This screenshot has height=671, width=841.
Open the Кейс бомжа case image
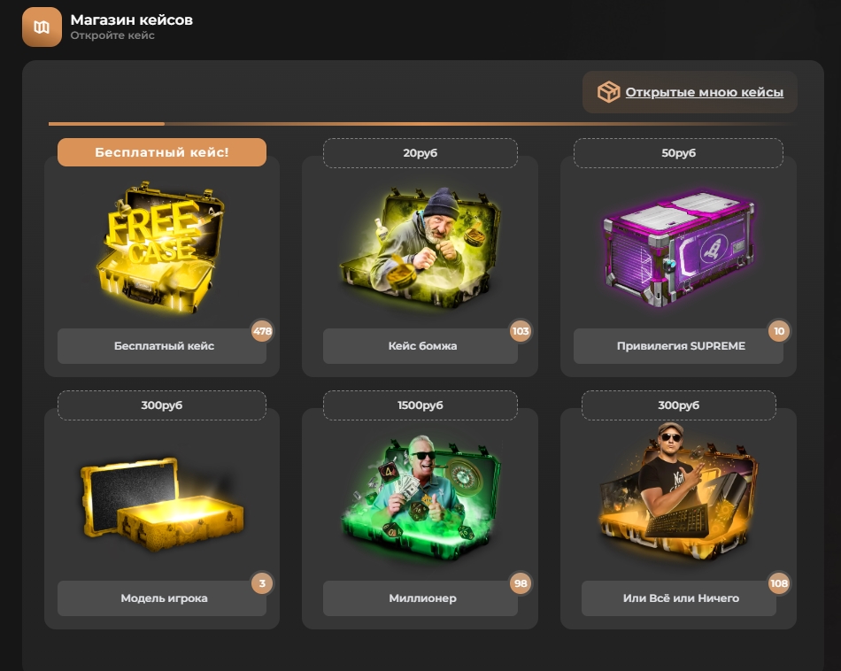(x=420, y=248)
